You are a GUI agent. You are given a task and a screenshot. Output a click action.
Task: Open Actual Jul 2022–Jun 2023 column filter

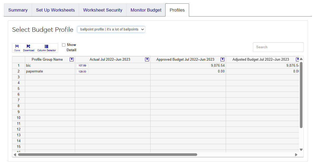[x=147, y=59]
